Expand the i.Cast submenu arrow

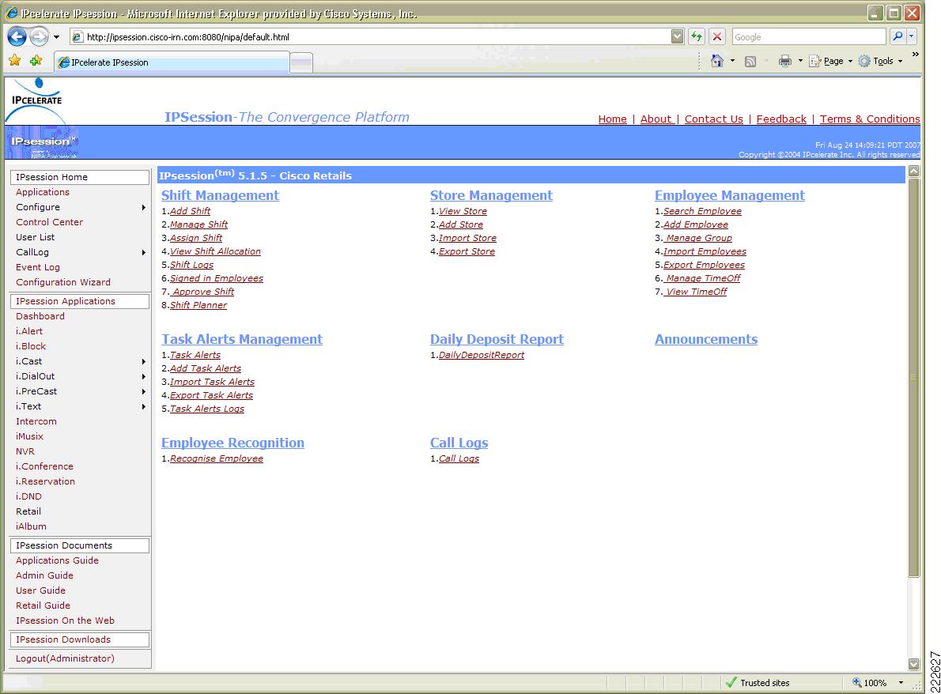point(143,362)
